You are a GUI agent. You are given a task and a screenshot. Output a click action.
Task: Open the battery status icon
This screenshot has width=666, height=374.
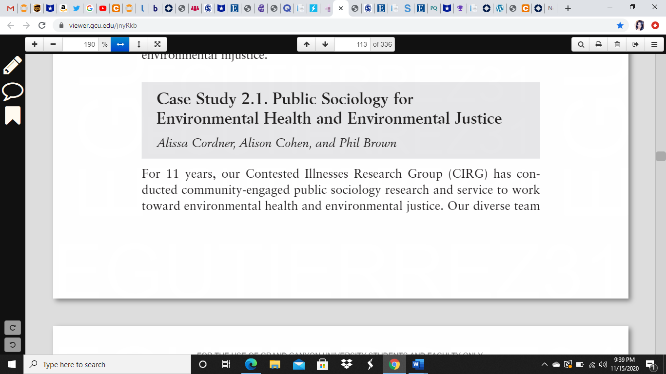tap(580, 364)
